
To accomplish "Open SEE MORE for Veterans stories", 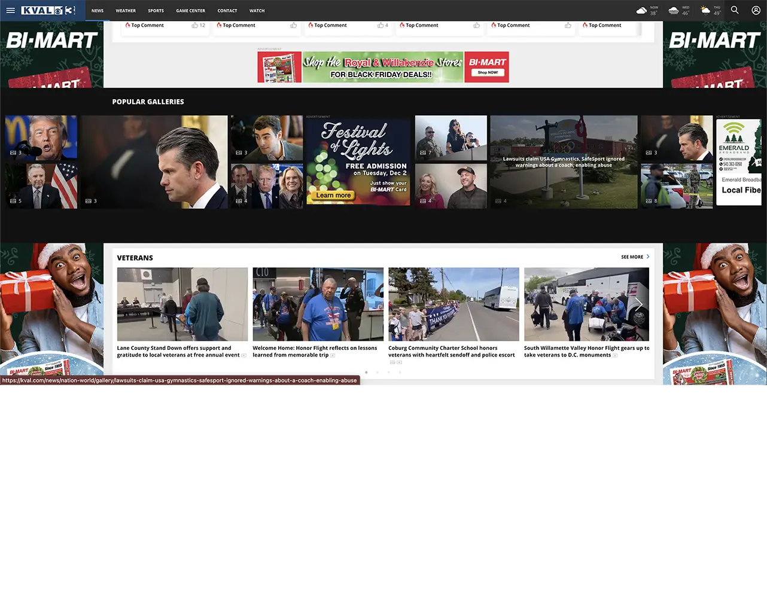I will (x=632, y=257).
